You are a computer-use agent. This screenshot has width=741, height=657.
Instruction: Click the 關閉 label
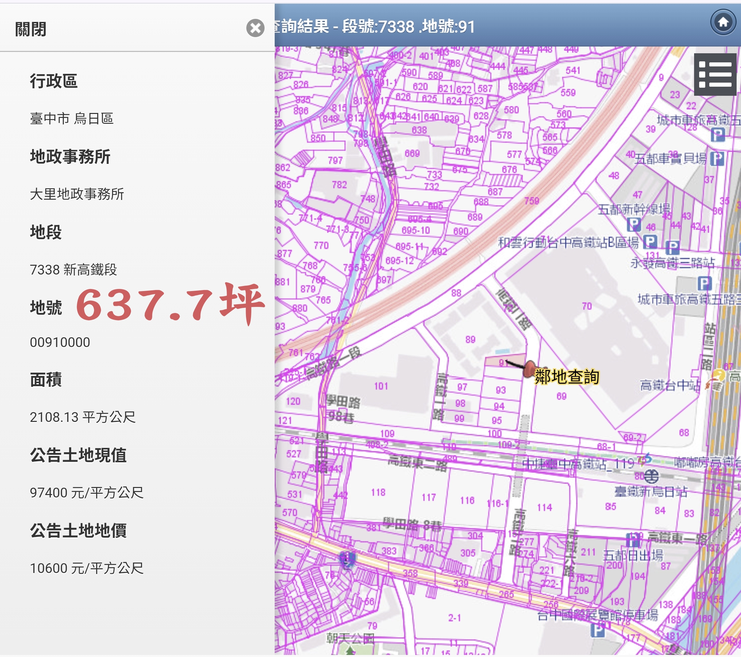(31, 29)
